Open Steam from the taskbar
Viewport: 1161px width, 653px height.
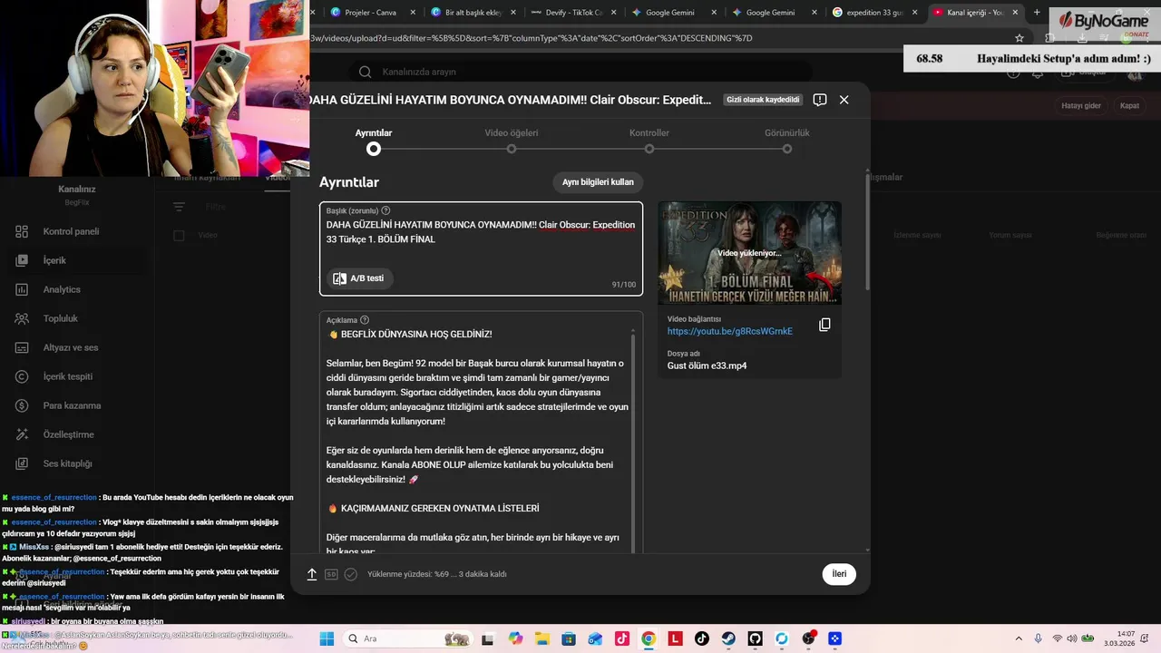point(728,638)
